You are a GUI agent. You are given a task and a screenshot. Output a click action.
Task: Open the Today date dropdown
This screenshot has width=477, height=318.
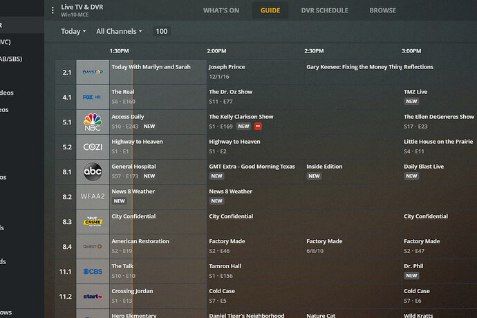(73, 31)
